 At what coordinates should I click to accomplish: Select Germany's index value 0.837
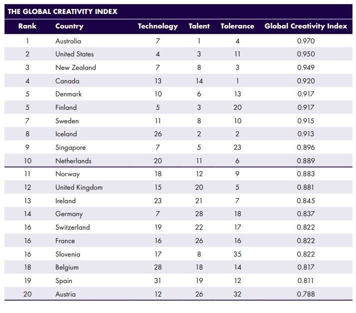coord(306,214)
